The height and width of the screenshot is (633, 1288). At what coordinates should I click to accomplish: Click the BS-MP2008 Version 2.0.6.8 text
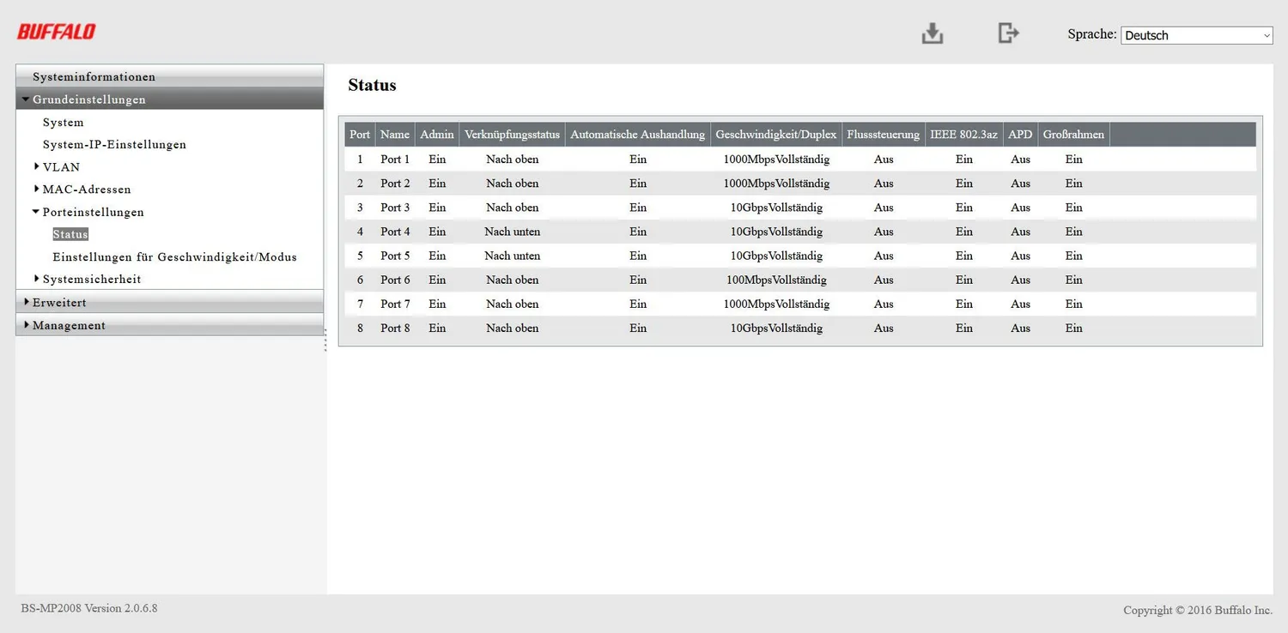point(89,608)
